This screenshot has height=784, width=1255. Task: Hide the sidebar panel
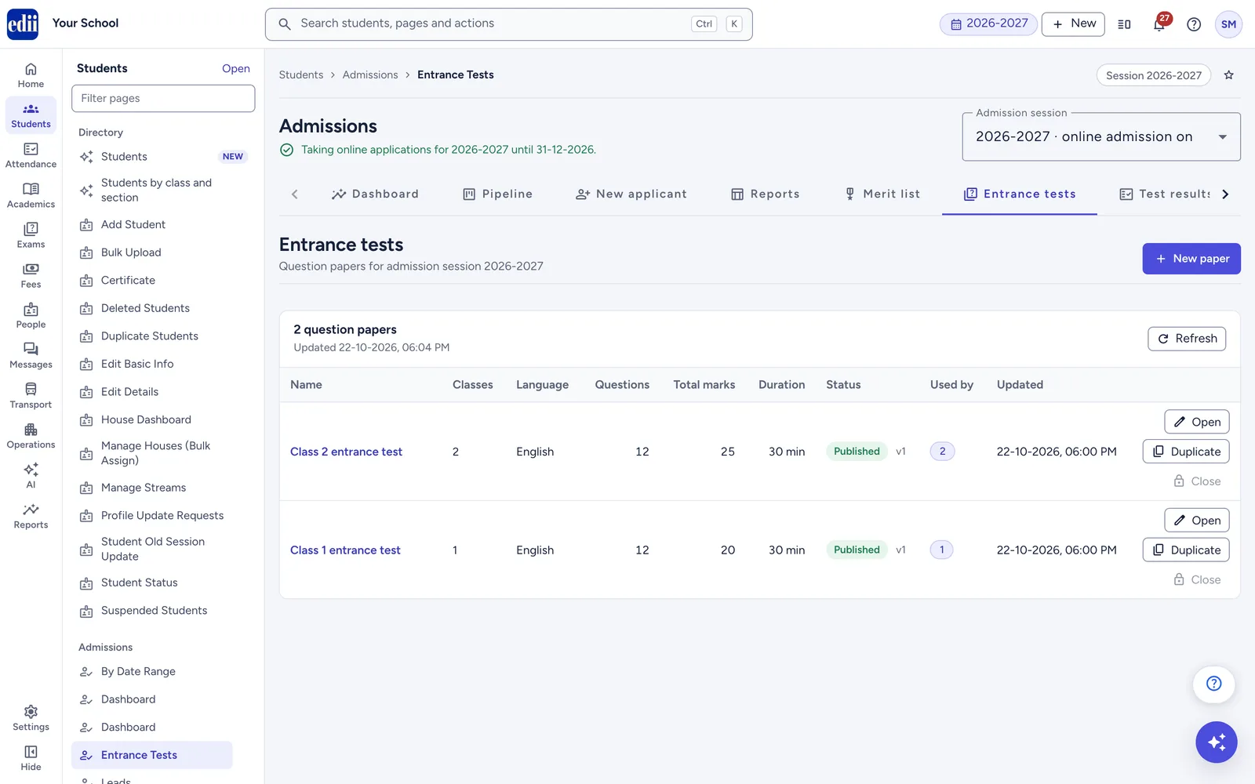click(31, 757)
